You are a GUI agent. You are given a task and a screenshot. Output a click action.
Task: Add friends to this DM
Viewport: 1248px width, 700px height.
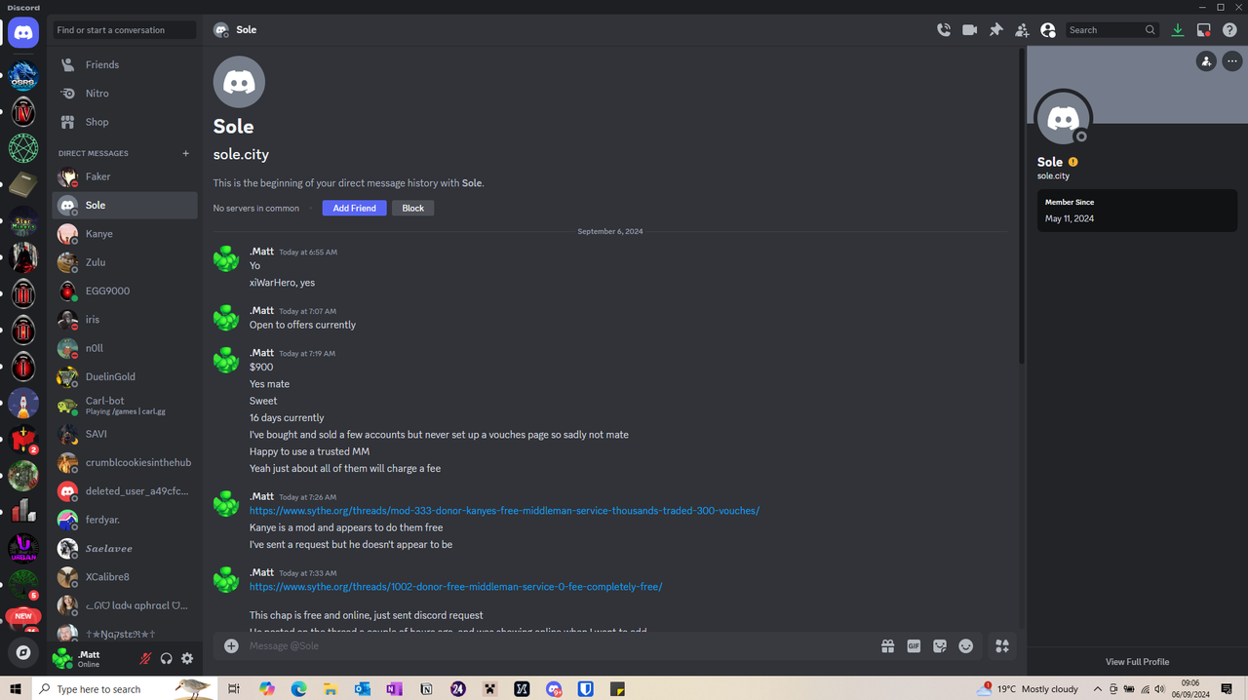pos(1022,30)
